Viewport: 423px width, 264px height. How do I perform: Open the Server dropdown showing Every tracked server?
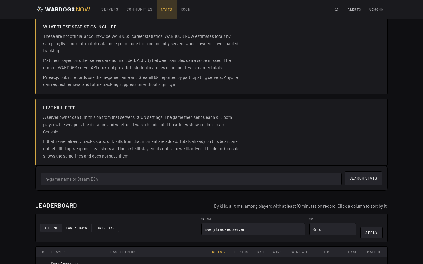click(x=253, y=229)
